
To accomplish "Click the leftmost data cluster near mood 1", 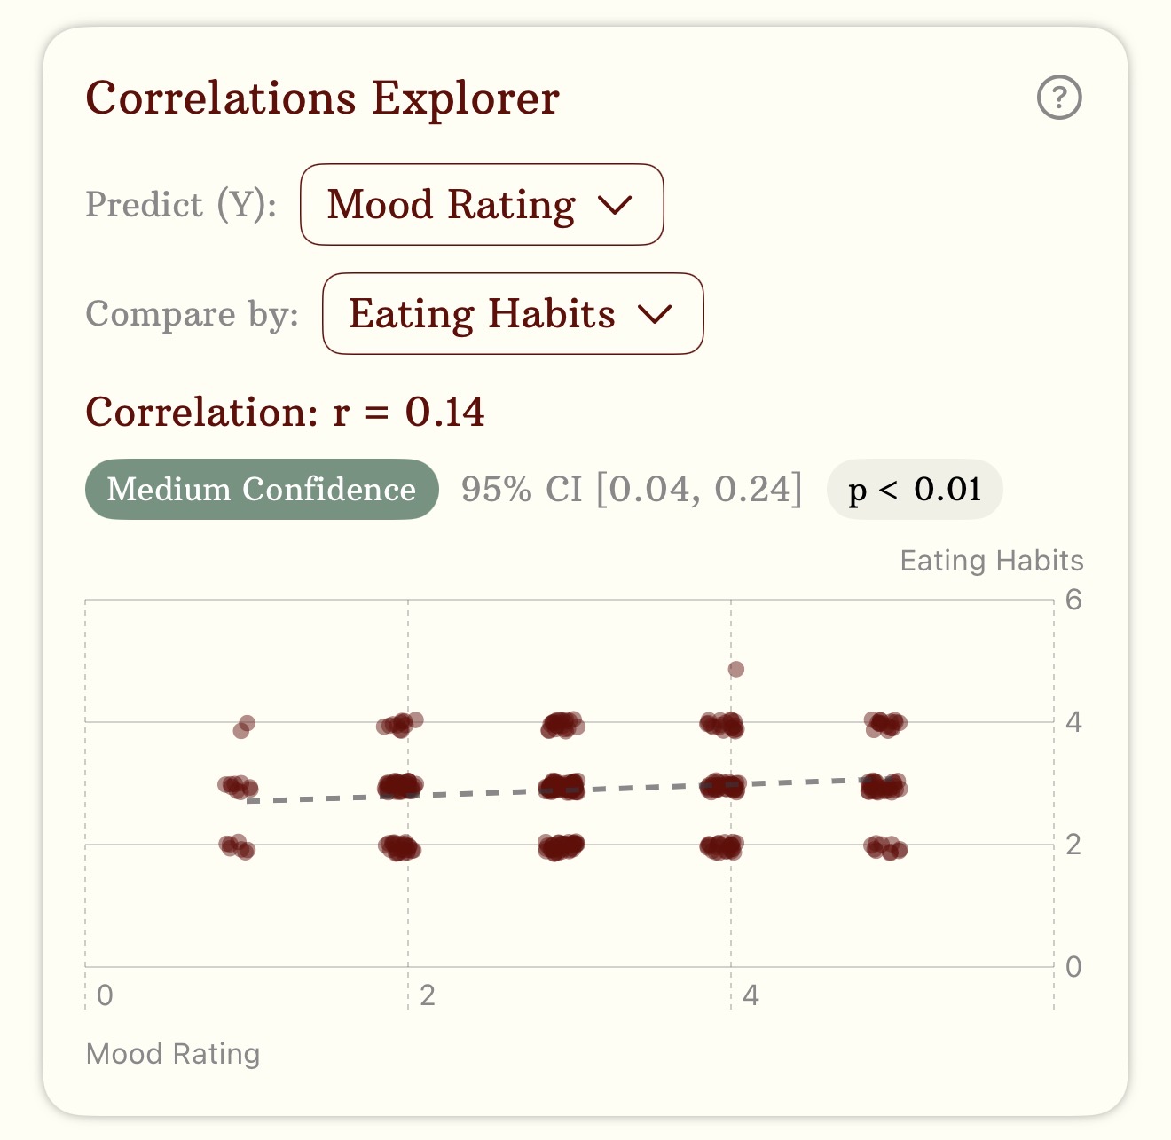I will tap(238, 785).
